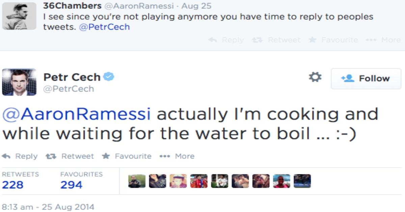This screenshot has width=405, height=212.
Task: Favourite the 36Chambers tweet
Action: click(333, 40)
